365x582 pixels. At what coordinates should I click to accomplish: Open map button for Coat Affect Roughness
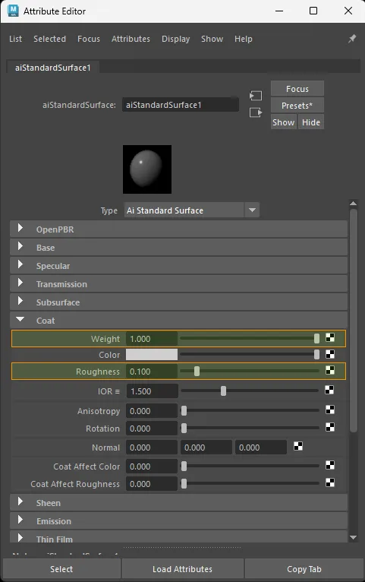coord(330,482)
